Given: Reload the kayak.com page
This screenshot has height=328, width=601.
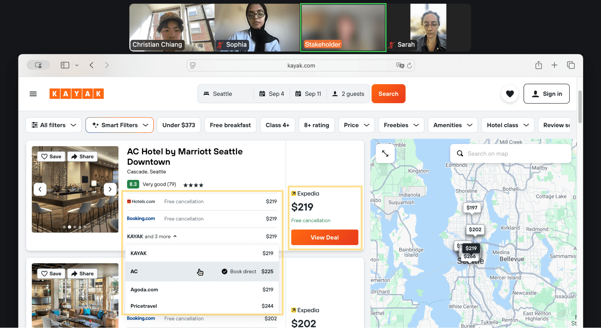Looking at the screenshot, I should (x=409, y=65).
